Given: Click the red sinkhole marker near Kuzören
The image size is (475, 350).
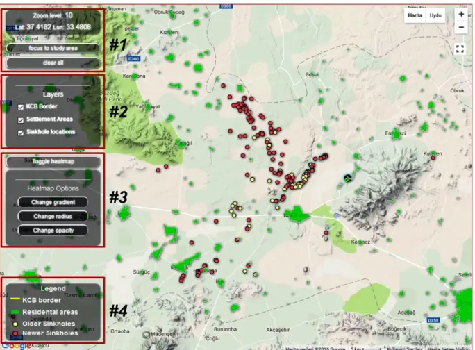Looking at the screenshot, I should (x=433, y=158).
